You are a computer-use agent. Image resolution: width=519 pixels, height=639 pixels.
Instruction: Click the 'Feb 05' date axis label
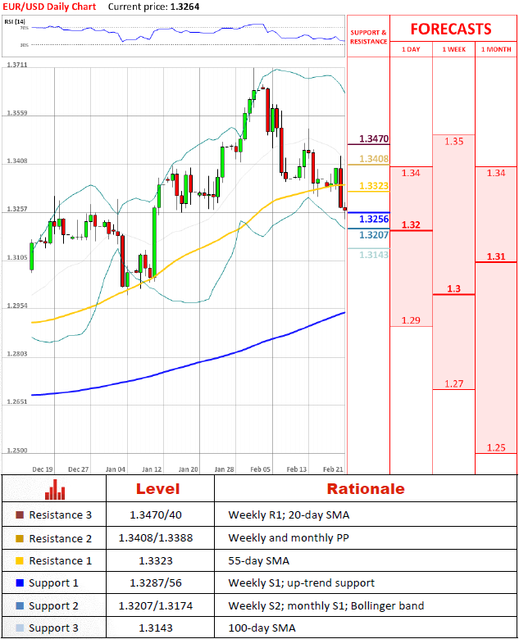pos(260,469)
